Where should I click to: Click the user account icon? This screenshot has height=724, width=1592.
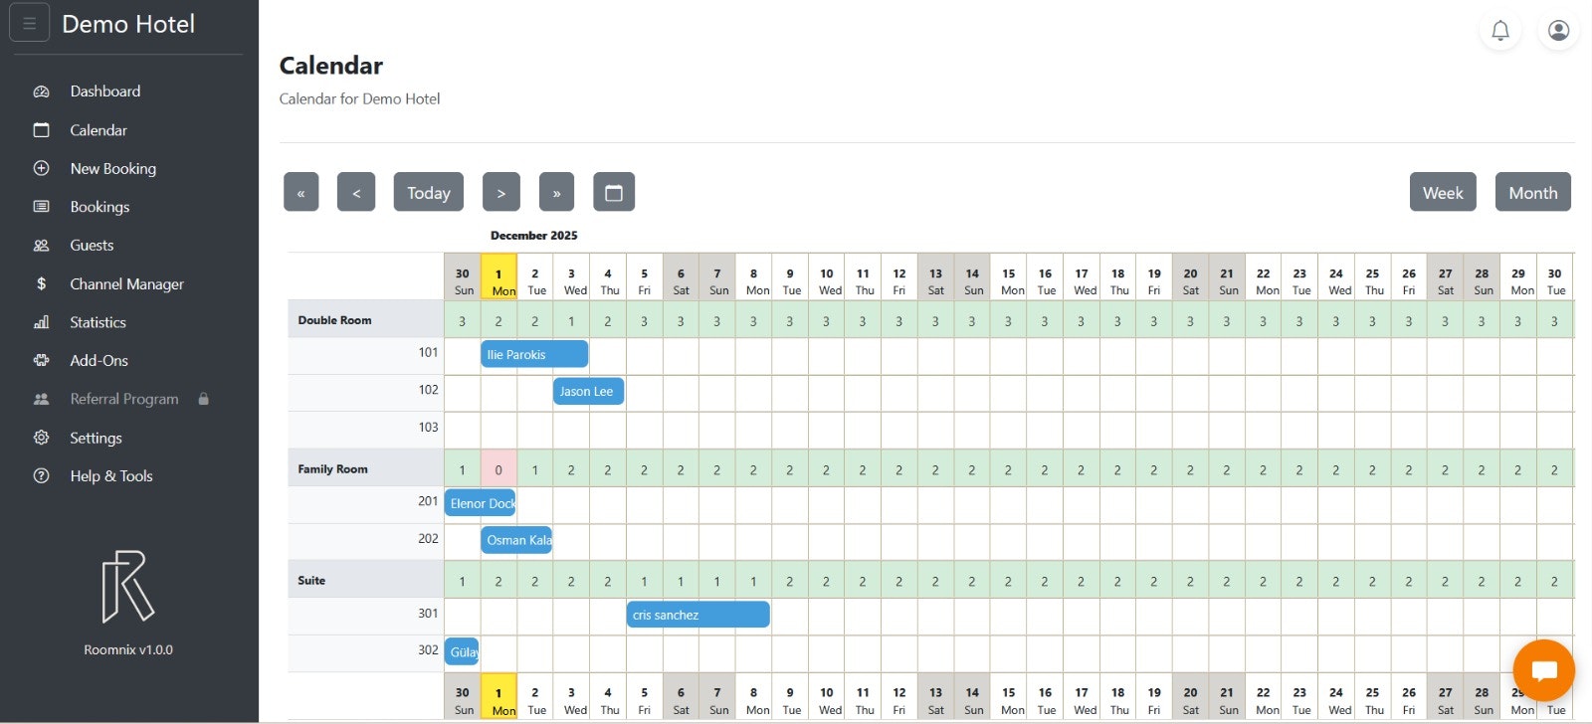1558,31
